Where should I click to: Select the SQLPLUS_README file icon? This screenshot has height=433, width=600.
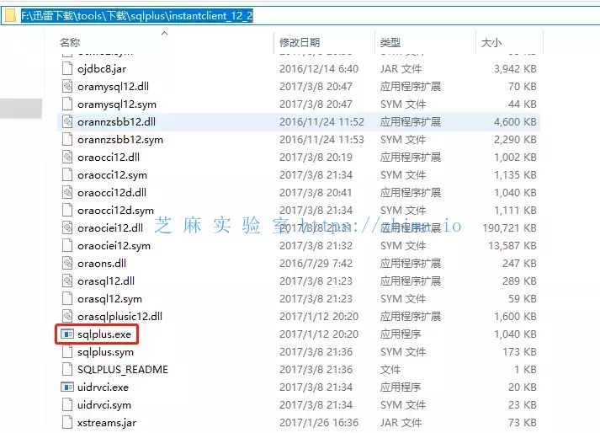pyautogui.click(x=68, y=370)
